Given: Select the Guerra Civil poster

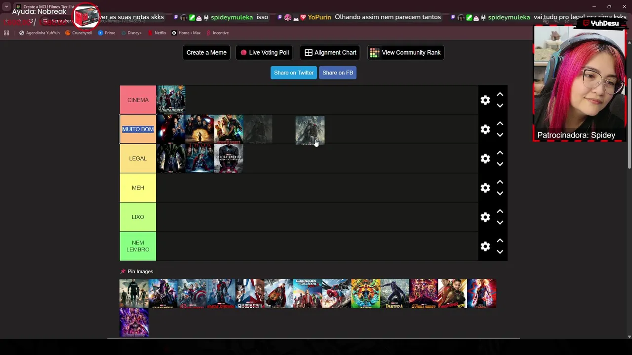Looking at the screenshot, I should click(x=250, y=293).
